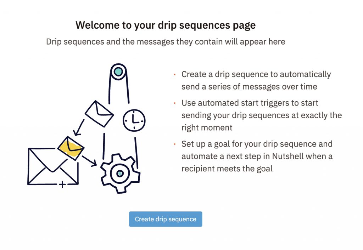Select the small white envelope near the finger
Screen dimensions: 363x250
(99, 114)
